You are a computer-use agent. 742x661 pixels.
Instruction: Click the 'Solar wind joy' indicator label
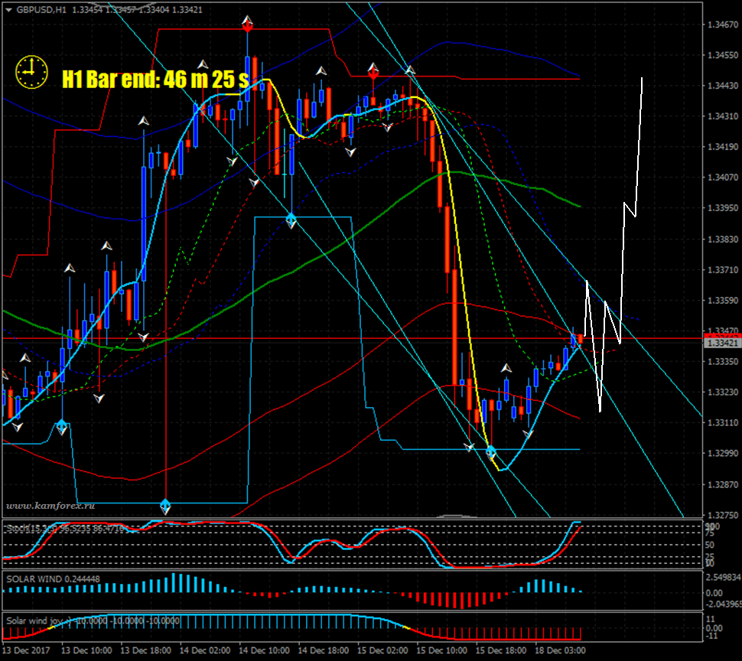pos(93,620)
